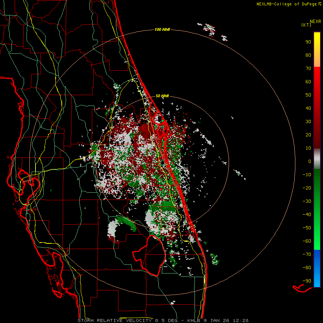Screen dimensions: 323x323
Task: Click the -30 value on velocity scale
Action: coord(307,201)
